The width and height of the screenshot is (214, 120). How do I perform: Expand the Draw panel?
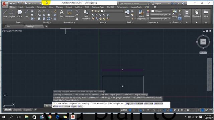[19, 22]
